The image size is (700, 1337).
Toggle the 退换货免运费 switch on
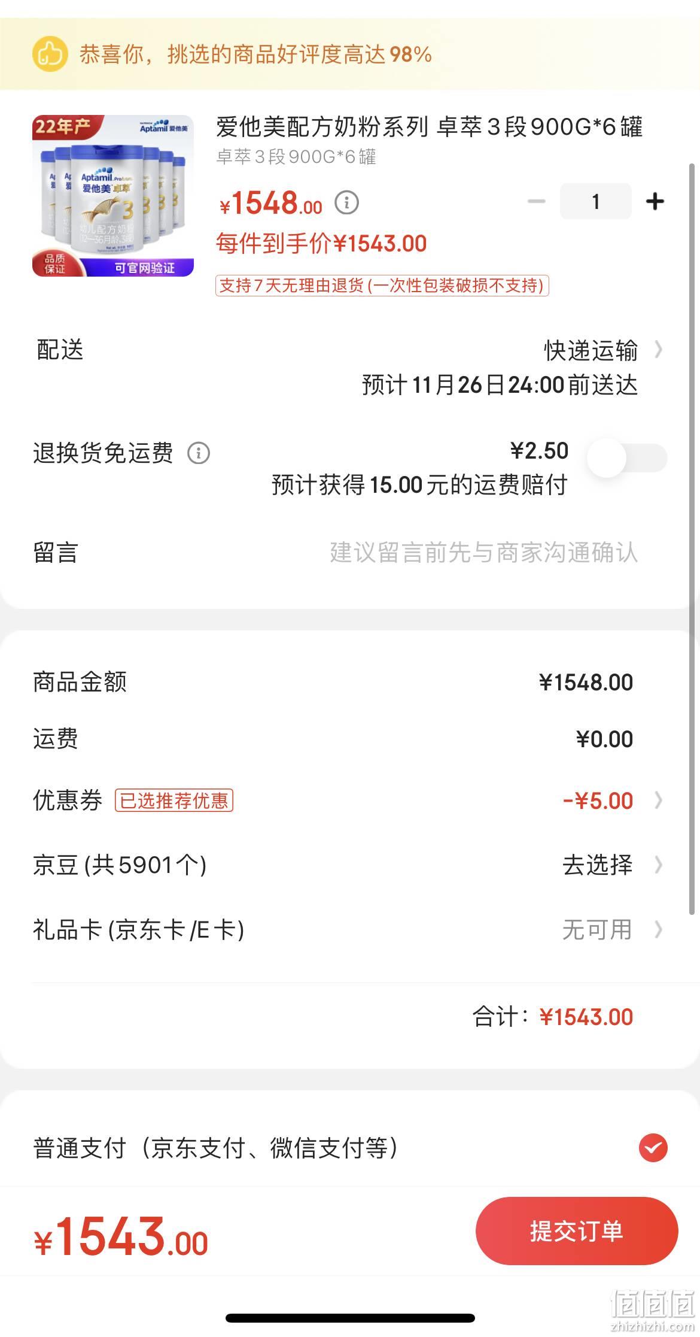(627, 458)
